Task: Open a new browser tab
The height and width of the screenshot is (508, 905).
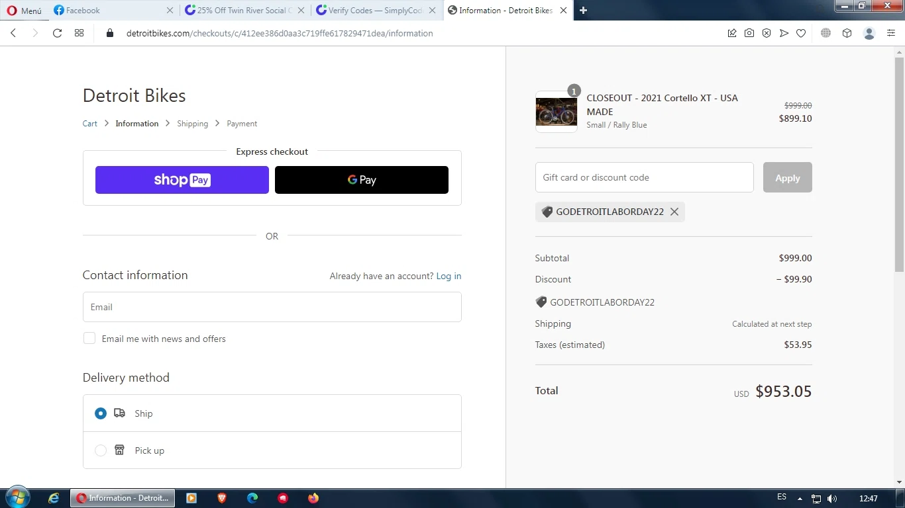Action: [x=584, y=11]
